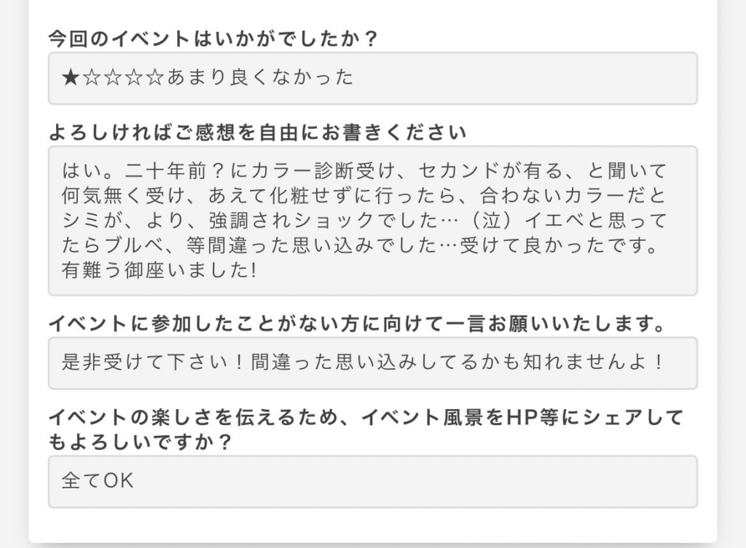Click the comment line beginning 何気無く受け
Image resolution: width=746 pixels, height=548 pixels.
(x=364, y=195)
